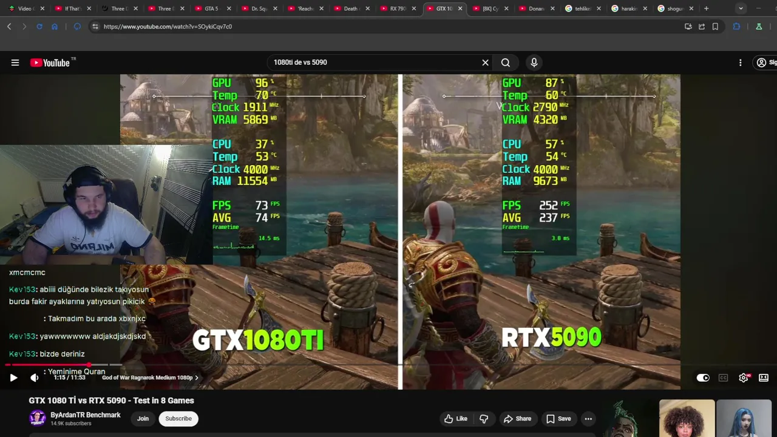
Task: Open the browser home button
Action: click(x=55, y=27)
